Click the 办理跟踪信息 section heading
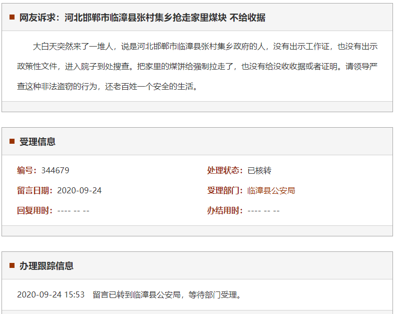This screenshot has height=314, width=395. 46,265
